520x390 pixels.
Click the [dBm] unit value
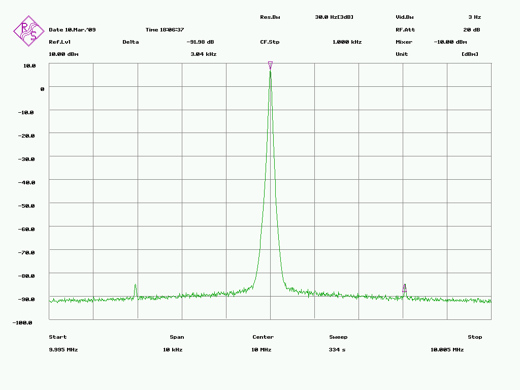tap(470, 54)
